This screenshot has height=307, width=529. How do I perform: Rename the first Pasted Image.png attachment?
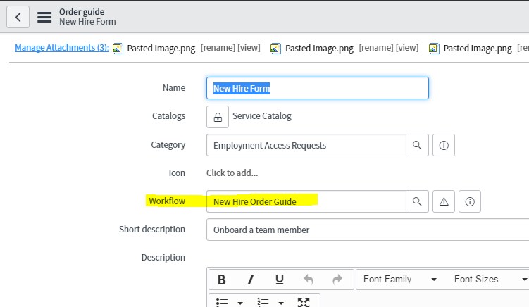[218, 48]
